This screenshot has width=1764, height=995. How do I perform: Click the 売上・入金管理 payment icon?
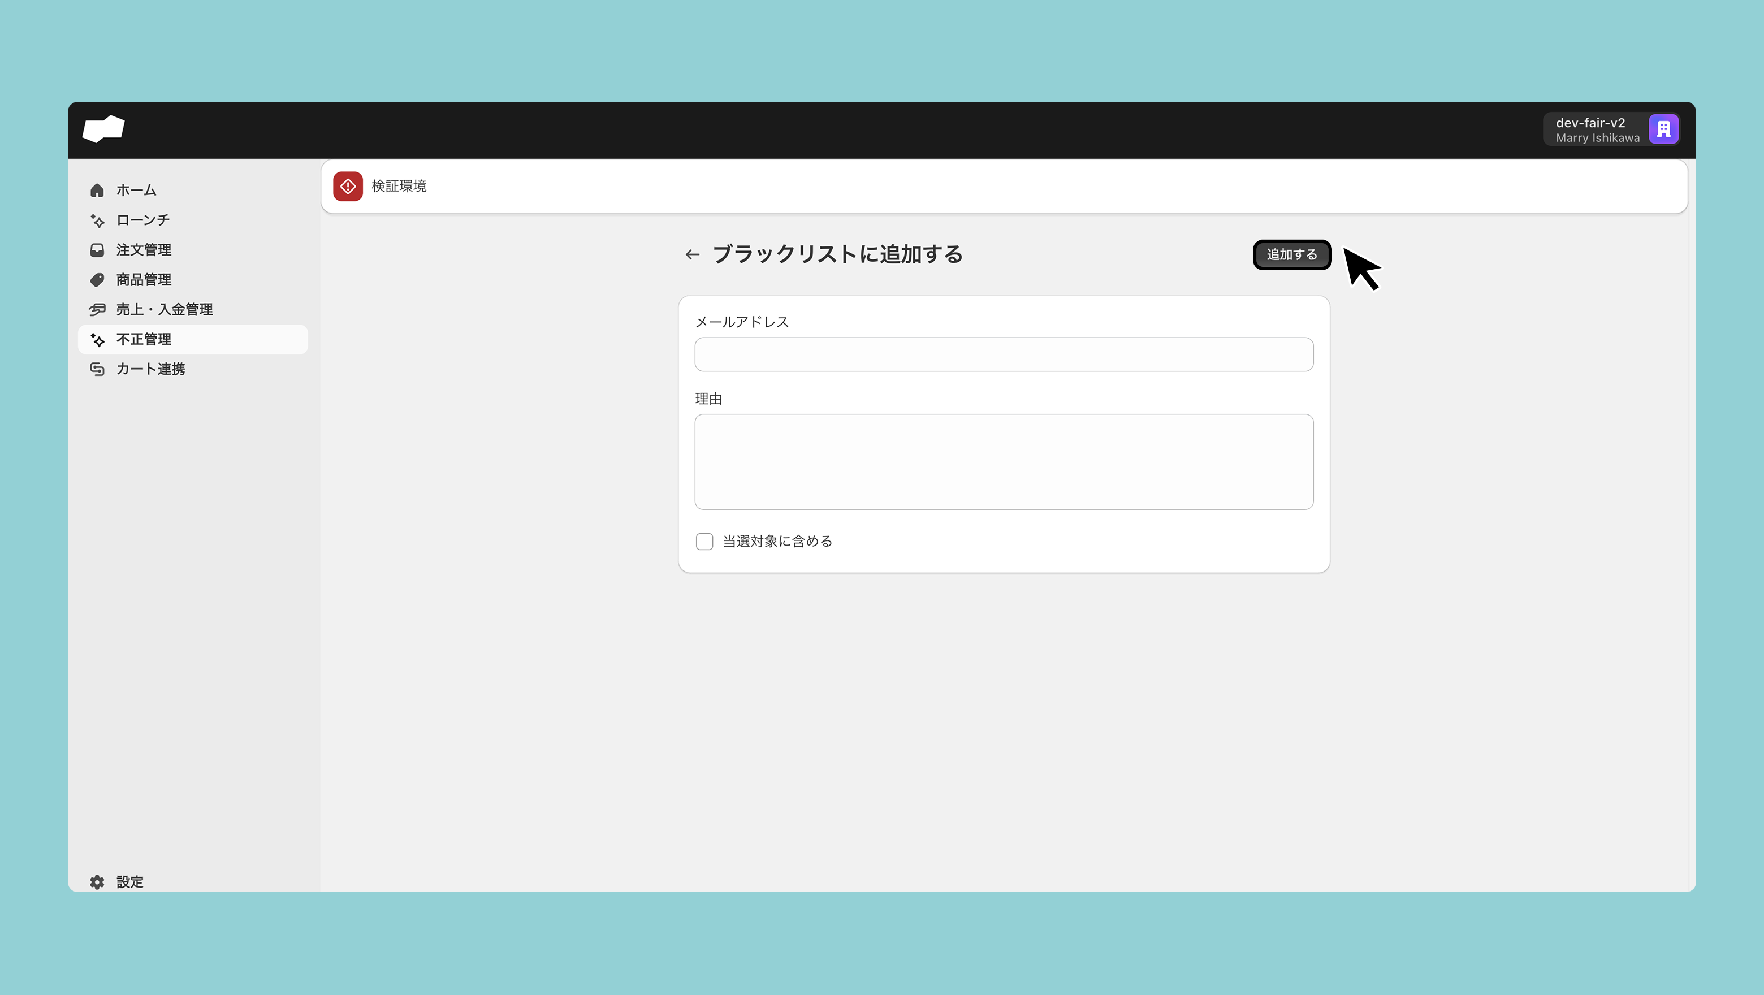click(x=97, y=310)
